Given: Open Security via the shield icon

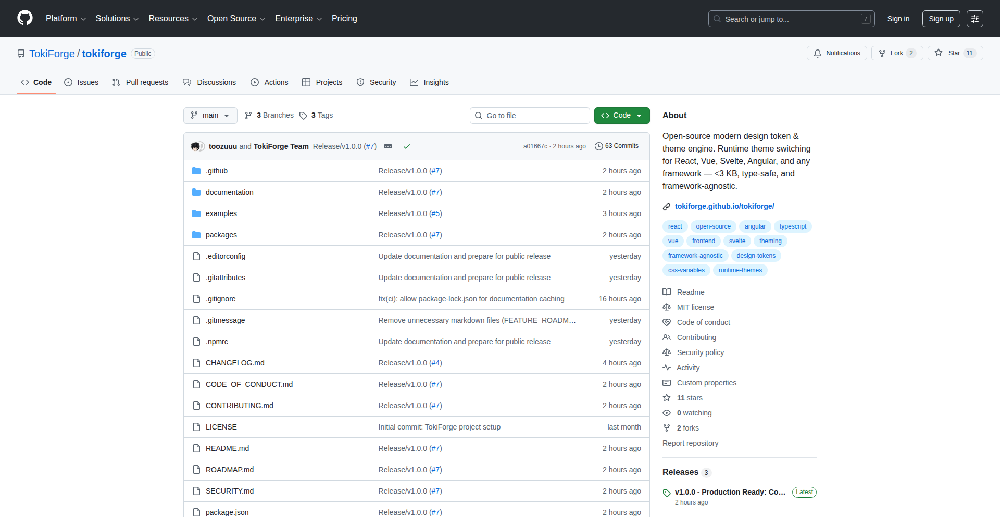Looking at the screenshot, I should (x=360, y=82).
